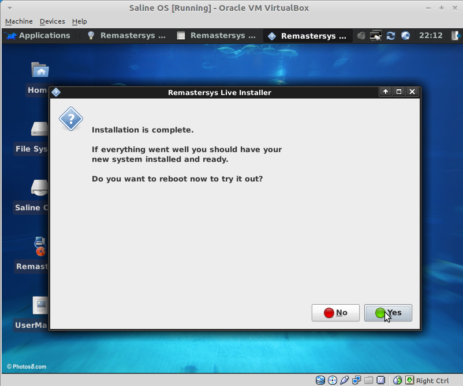Open the Applications menu in guest panel
This screenshot has height=386, width=463.
[38, 36]
